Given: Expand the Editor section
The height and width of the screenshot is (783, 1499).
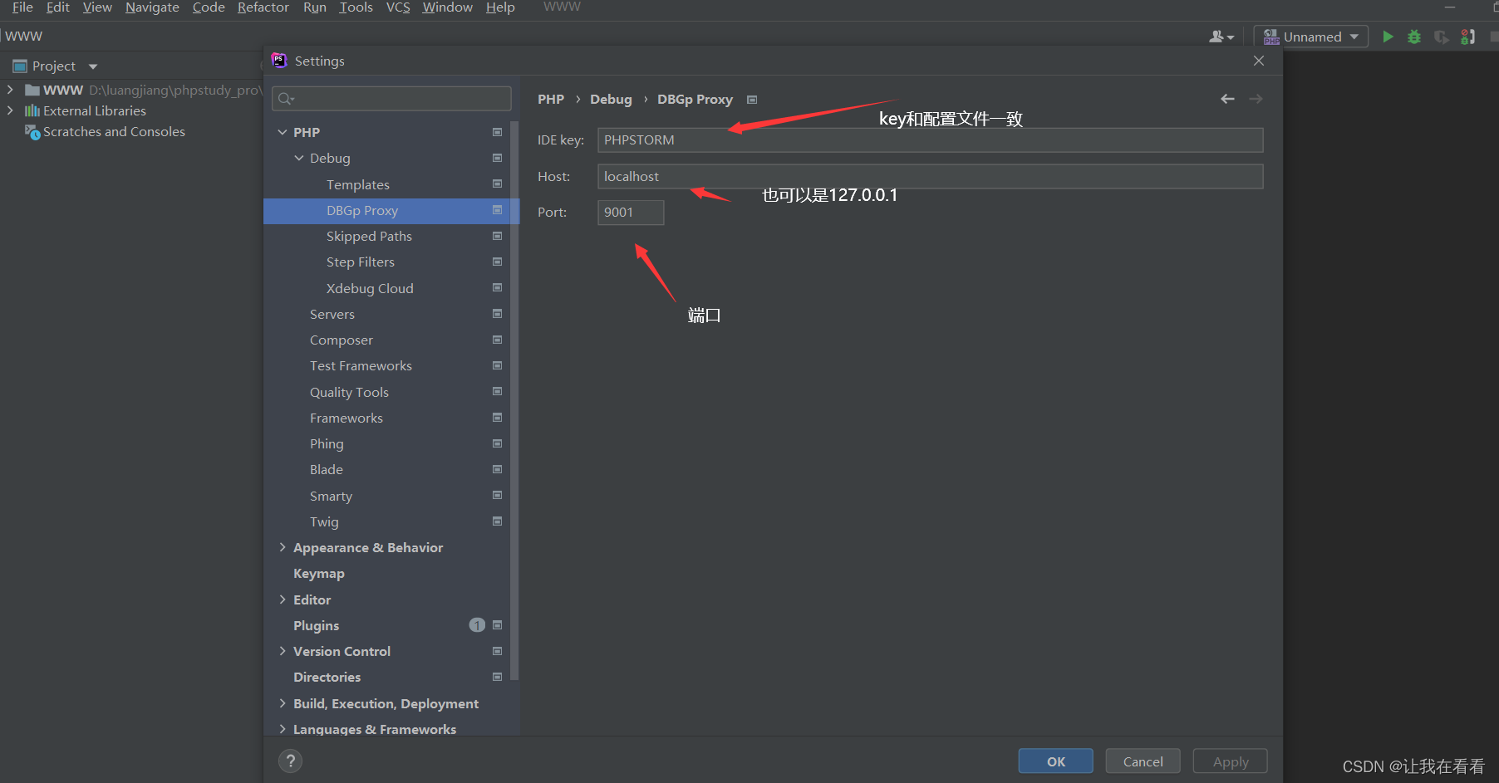Looking at the screenshot, I should 283,599.
